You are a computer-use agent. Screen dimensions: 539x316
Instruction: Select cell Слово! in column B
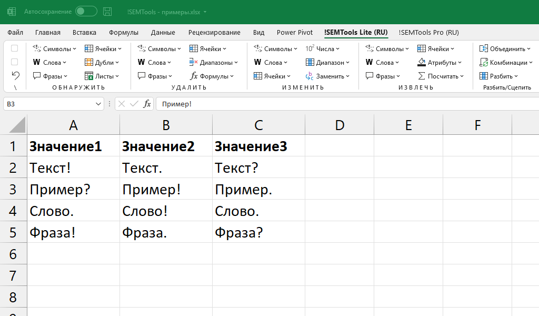(x=166, y=211)
